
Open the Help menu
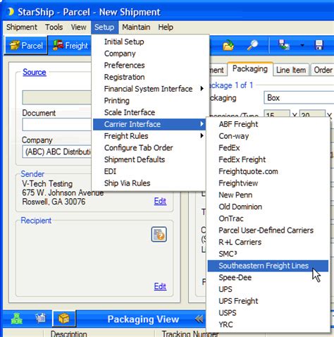[166, 27]
